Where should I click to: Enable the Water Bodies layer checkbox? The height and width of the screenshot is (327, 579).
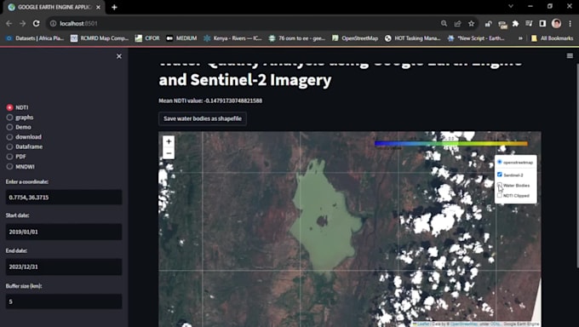coord(500,185)
